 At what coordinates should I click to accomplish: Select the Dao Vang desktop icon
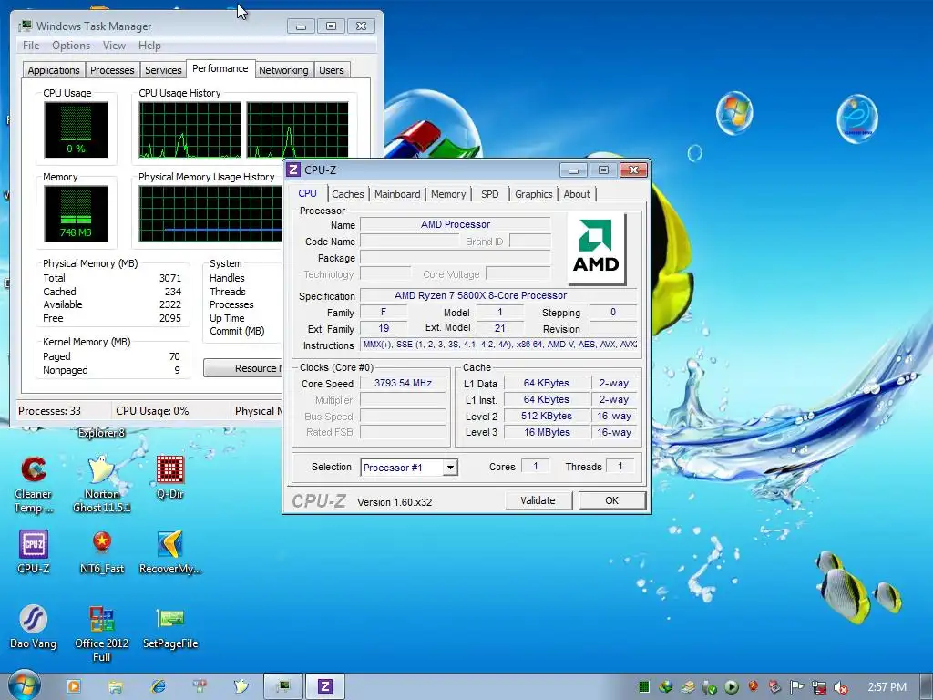tap(34, 627)
